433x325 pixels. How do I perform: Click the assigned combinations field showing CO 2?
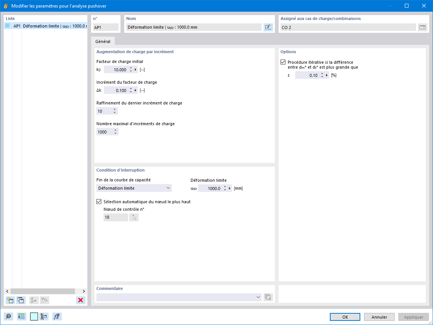pos(348,27)
